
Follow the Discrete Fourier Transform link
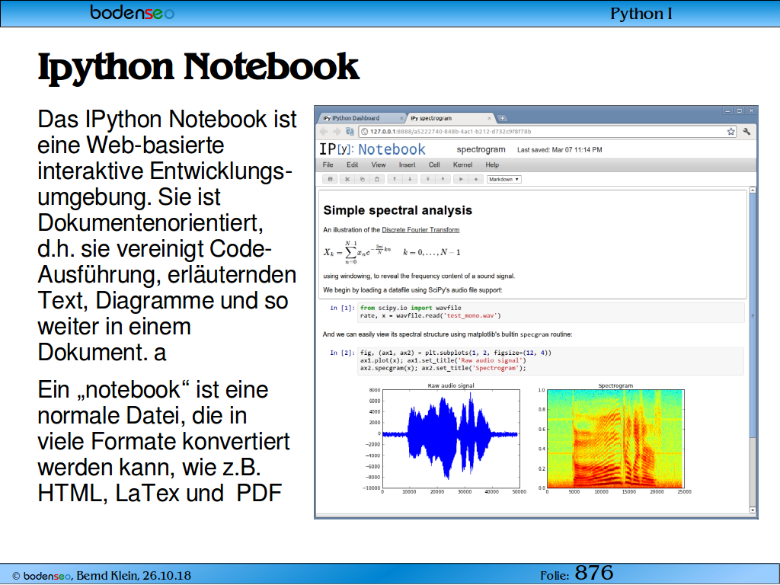(420, 230)
